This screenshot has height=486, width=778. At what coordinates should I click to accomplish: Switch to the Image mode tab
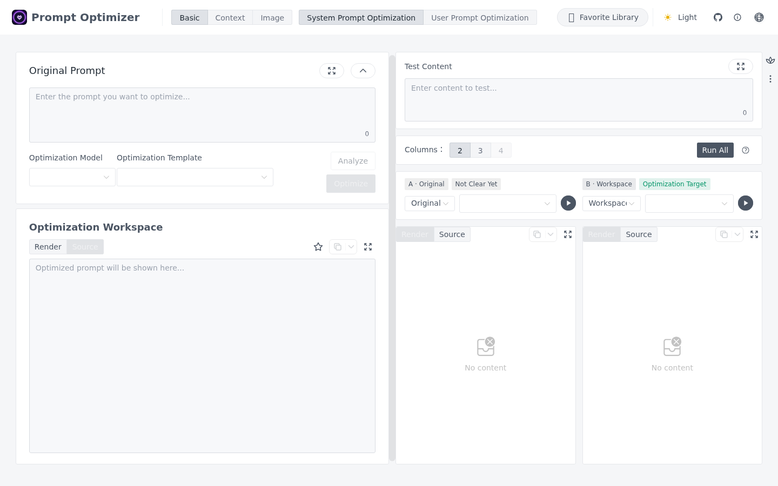[272, 17]
